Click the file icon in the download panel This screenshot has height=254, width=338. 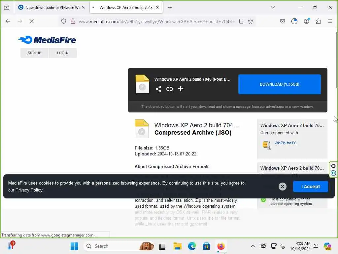tap(142, 84)
